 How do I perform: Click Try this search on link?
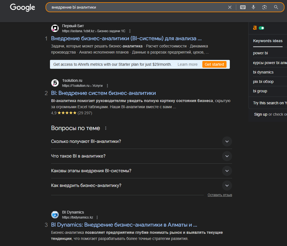click(270, 103)
